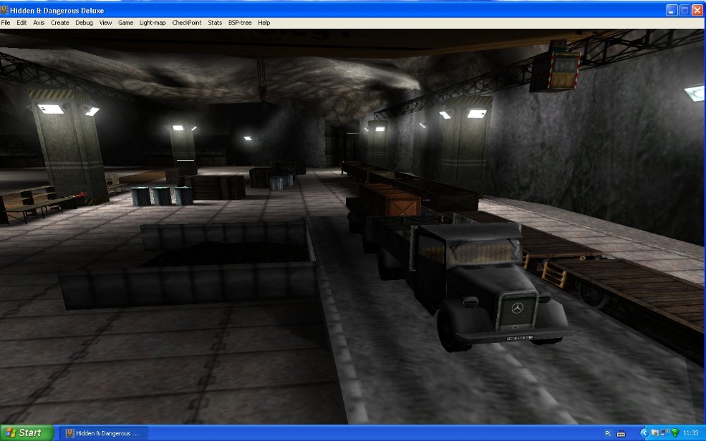
Task: Open the Light-map menu
Action: [x=152, y=23]
